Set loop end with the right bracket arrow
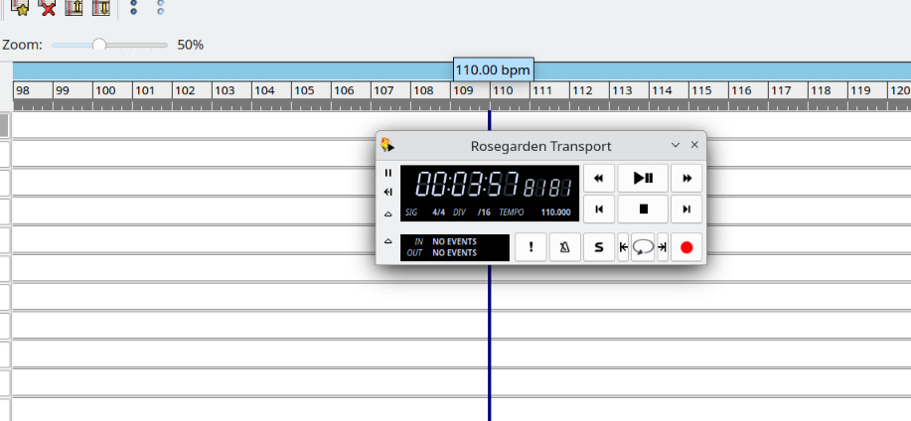 pyautogui.click(x=663, y=247)
